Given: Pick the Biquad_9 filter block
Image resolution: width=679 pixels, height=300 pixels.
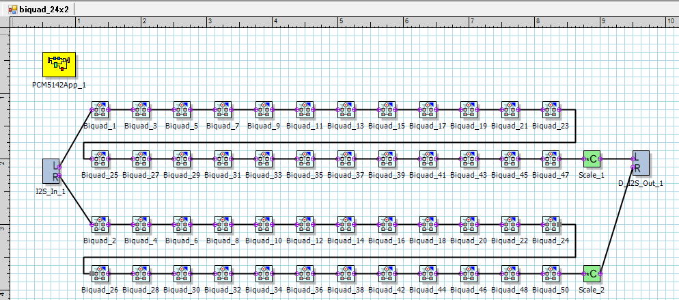Looking at the screenshot, I should (264, 110).
